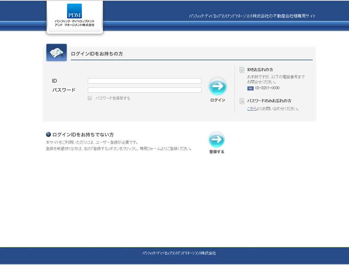Click the 登録する label under the arrow
Screen dimensions: 349x265
[217, 152]
